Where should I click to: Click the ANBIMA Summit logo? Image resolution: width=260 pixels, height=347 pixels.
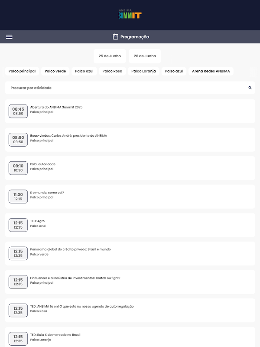point(130,14)
